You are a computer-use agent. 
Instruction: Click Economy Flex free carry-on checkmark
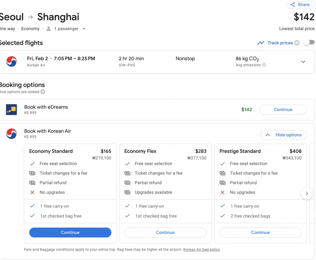[127, 206]
